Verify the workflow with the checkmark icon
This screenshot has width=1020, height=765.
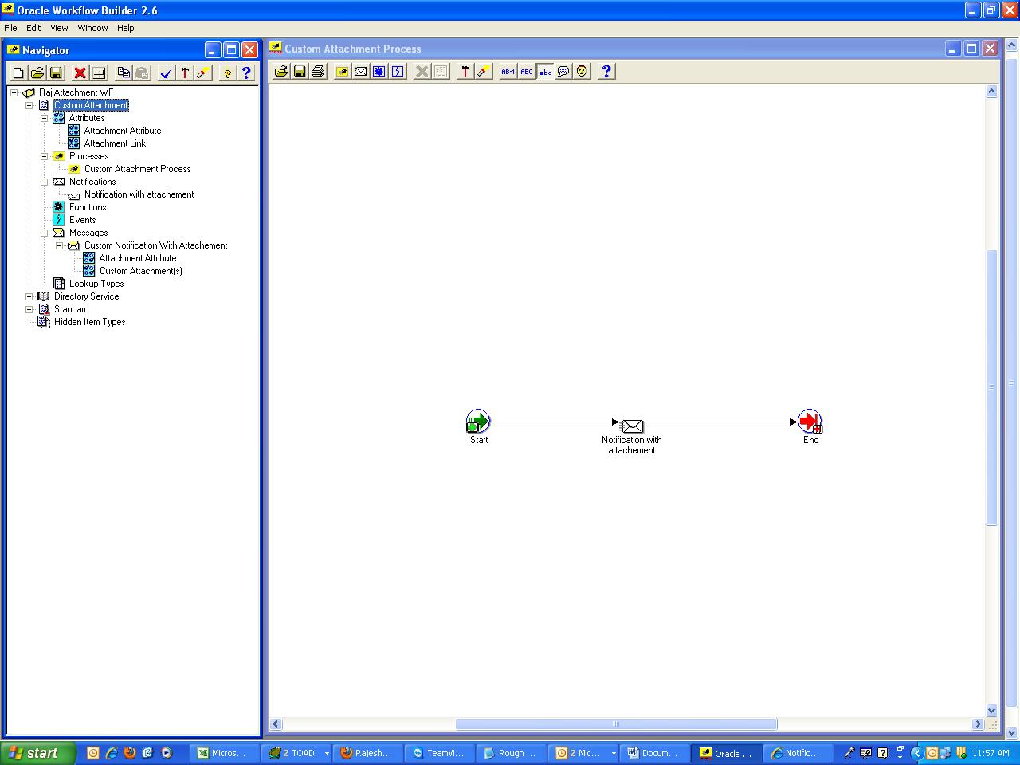[x=166, y=73]
